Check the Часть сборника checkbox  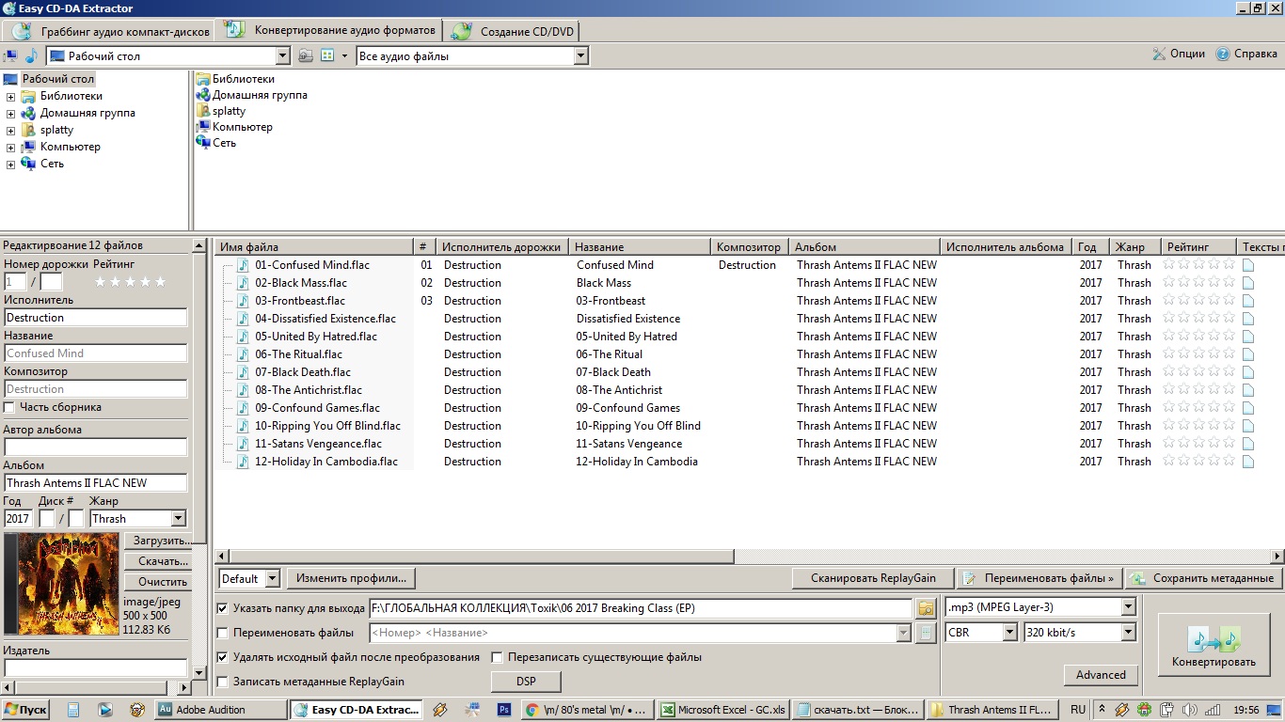[x=9, y=407]
